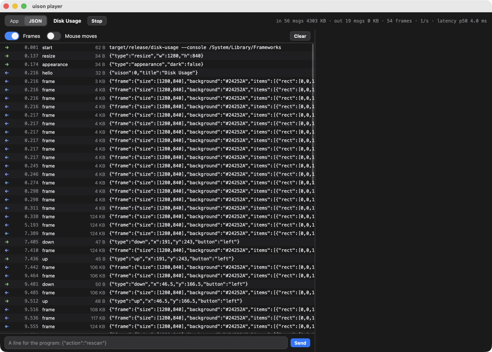Click the green arrow icon beside the start row
Image resolution: width=492 pixels, height=352 pixels.
[x=7, y=48]
